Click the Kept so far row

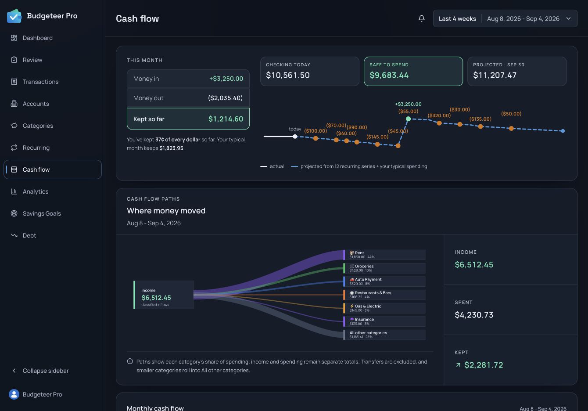pyautogui.click(x=188, y=119)
